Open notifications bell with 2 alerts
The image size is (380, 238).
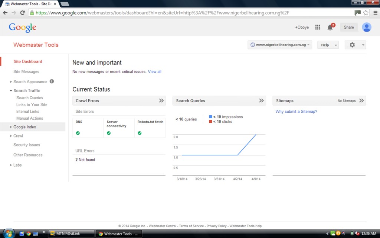330,27
